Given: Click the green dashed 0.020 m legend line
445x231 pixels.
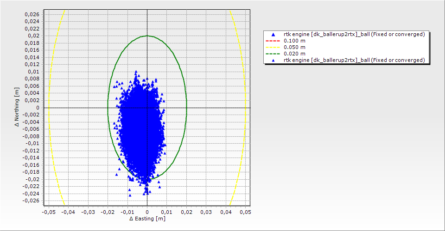Looking at the screenshot, I should point(273,54).
